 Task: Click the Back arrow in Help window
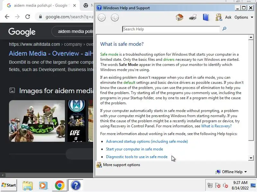(x=102, y=18)
